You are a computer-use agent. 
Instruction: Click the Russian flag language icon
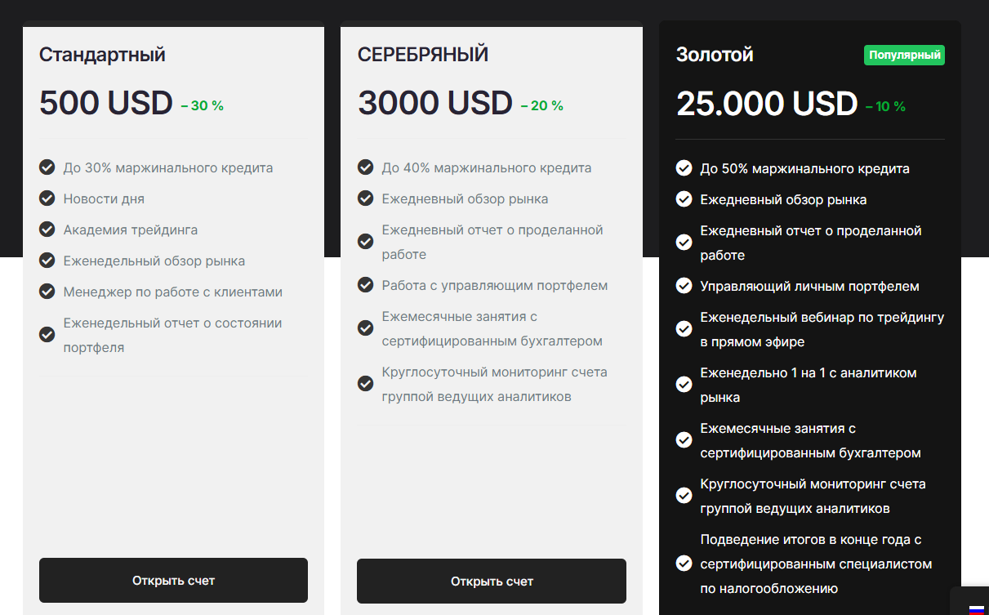tap(976, 608)
